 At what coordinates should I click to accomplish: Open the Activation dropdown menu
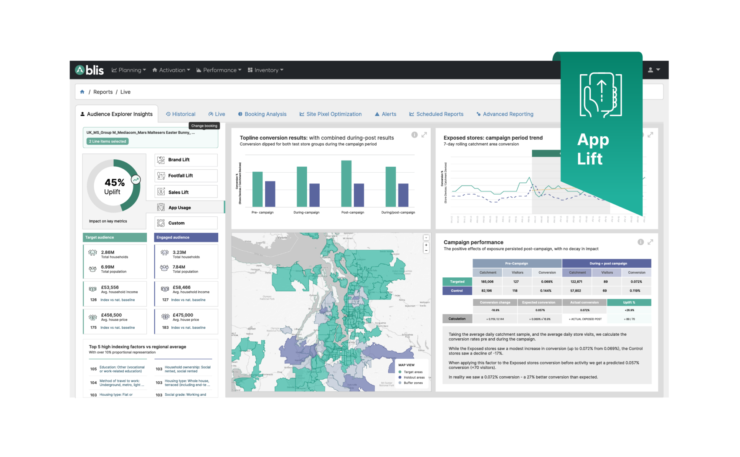pyautogui.click(x=171, y=70)
